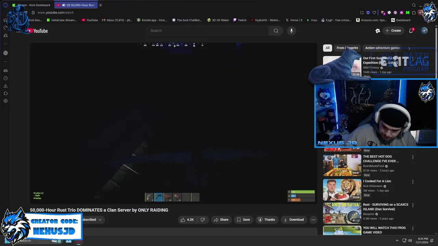This screenshot has width=438, height=246.
Task: Open the Dashboard bookmark
Action: tap(401, 20)
